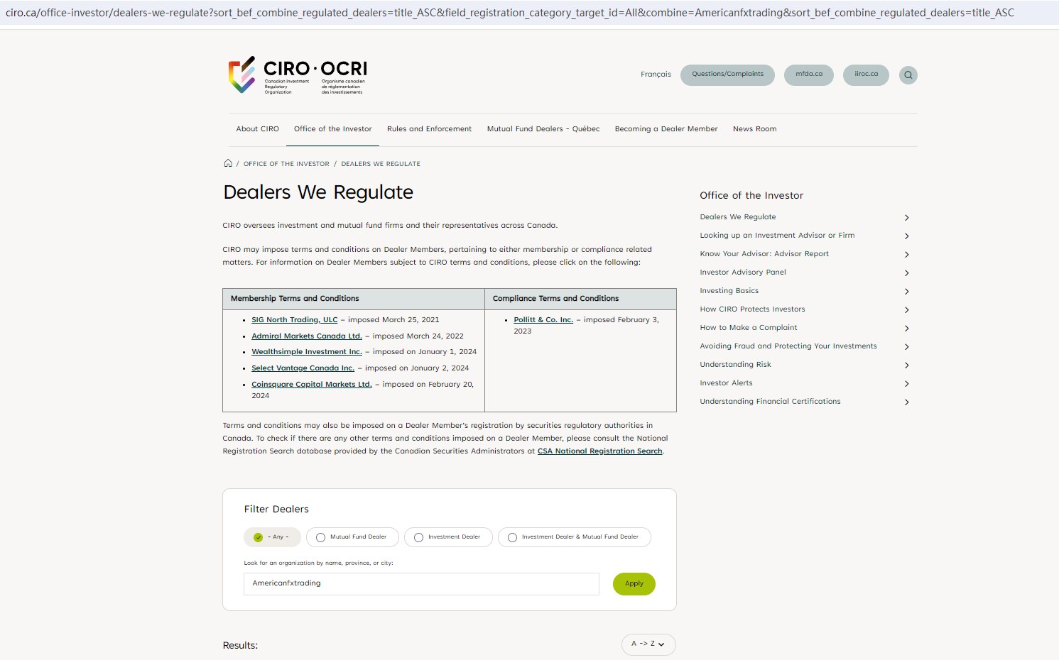Open Investing Basics sidebar link
The height and width of the screenshot is (660, 1059).
(x=729, y=291)
